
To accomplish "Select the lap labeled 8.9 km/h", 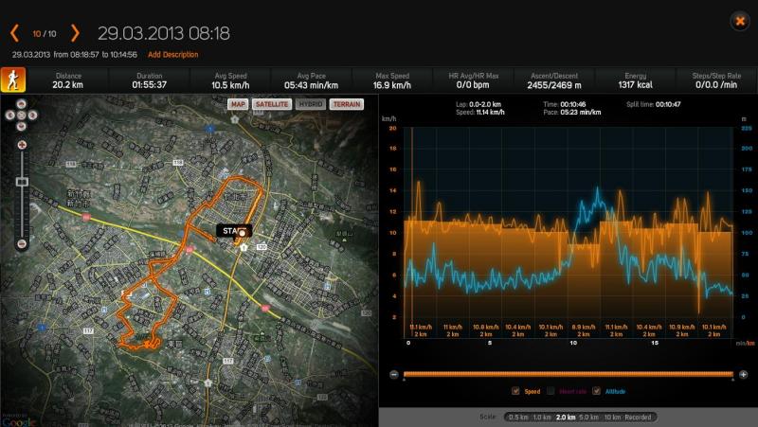I will [x=584, y=330].
